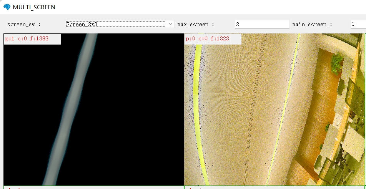Click the main screen label
366x189 pixels.
click(309, 25)
